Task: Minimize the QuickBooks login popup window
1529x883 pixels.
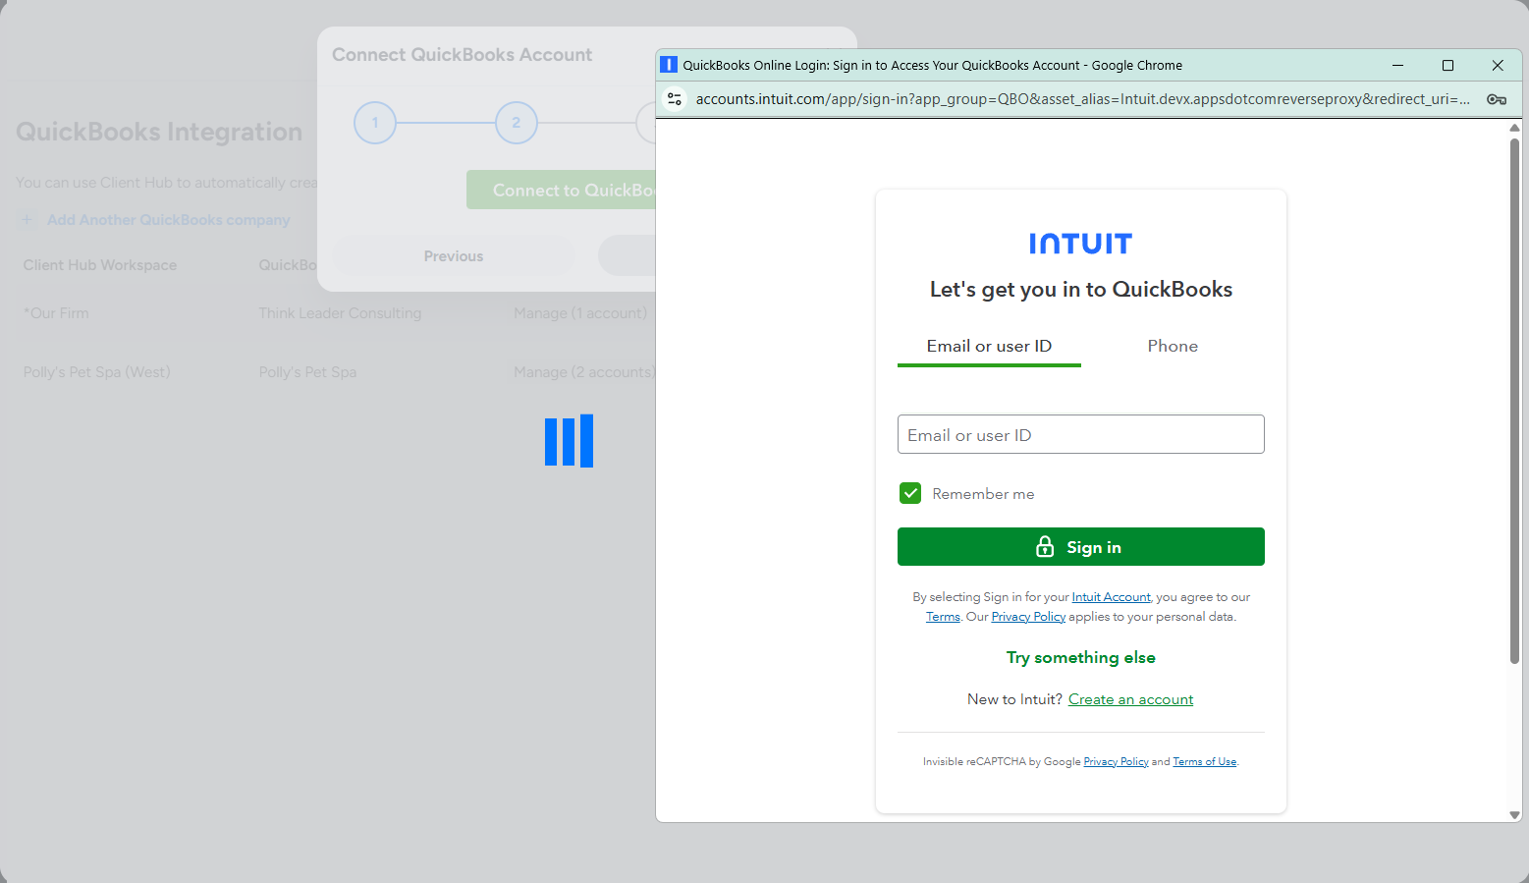Action: (x=1397, y=65)
